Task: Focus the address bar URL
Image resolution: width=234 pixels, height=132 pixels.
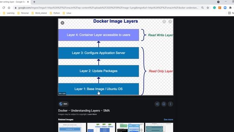Action: pyautogui.click(x=108, y=8)
